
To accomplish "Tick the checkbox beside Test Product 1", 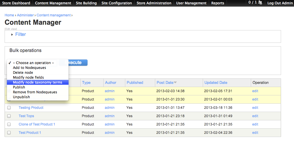I will coord(9,133).
